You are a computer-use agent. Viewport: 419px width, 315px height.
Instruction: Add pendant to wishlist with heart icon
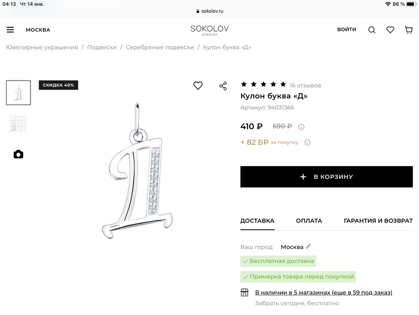pos(198,86)
